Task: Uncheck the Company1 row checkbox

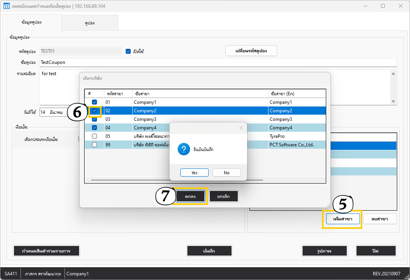Action: click(x=94, y=102)
